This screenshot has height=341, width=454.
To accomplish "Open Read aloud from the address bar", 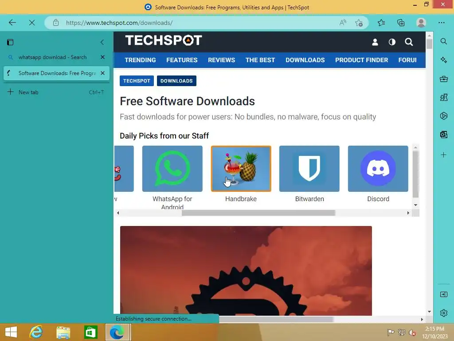I will pos(343,23).
